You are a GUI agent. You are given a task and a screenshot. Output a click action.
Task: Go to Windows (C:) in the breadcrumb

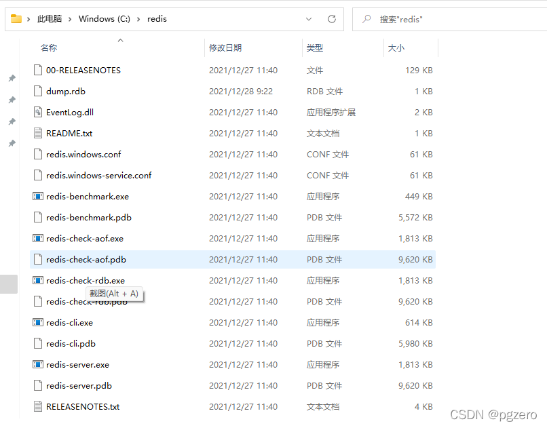coord(105,19)
